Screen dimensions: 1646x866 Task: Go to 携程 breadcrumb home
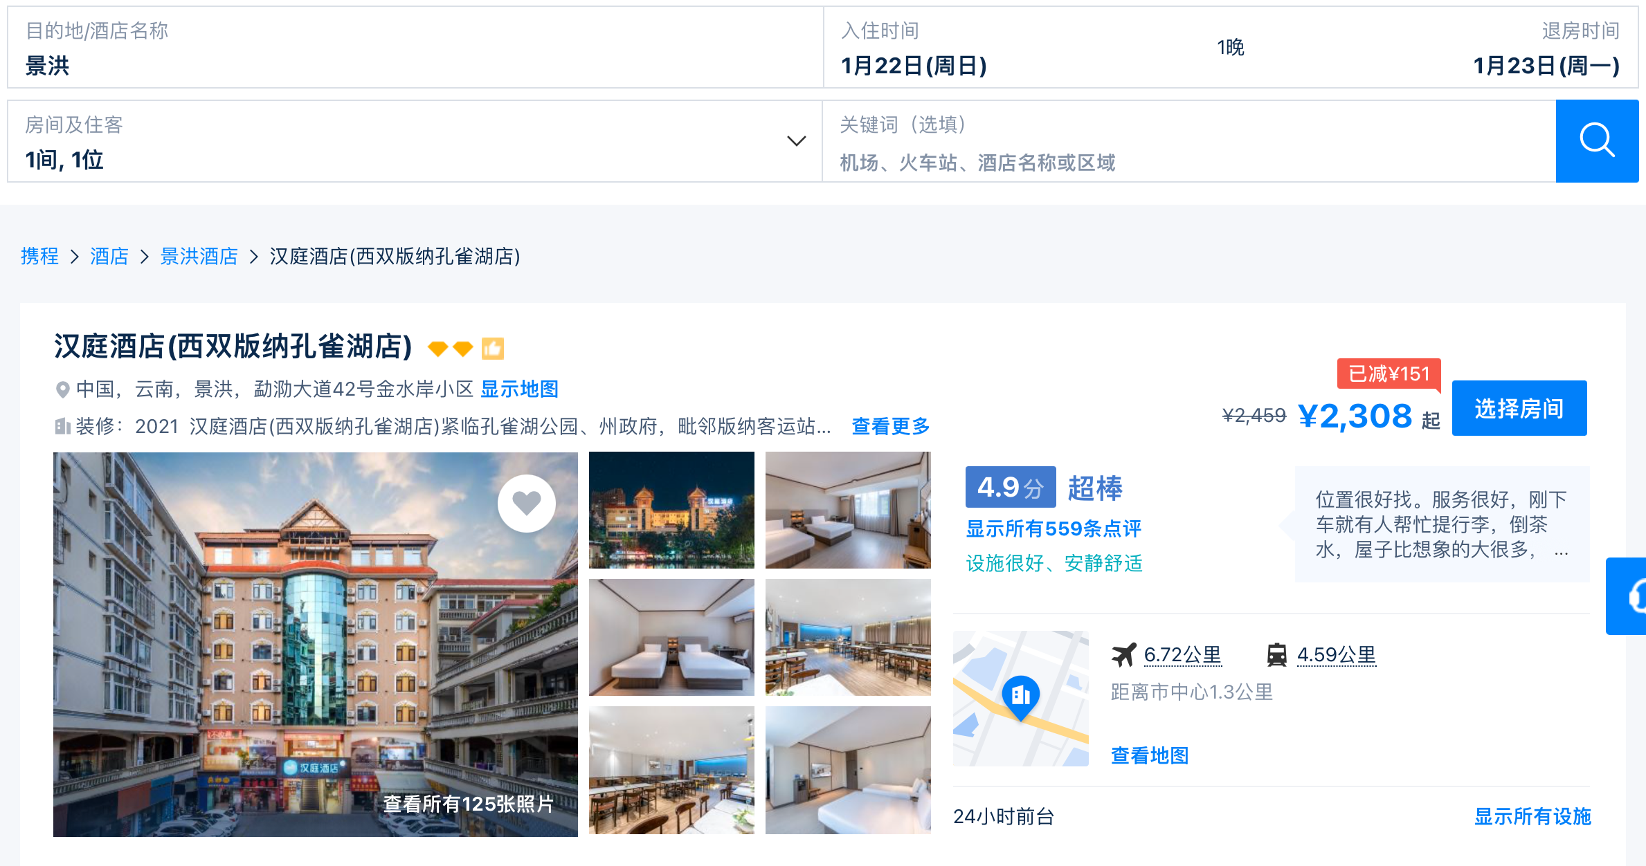tap(39, 256)
